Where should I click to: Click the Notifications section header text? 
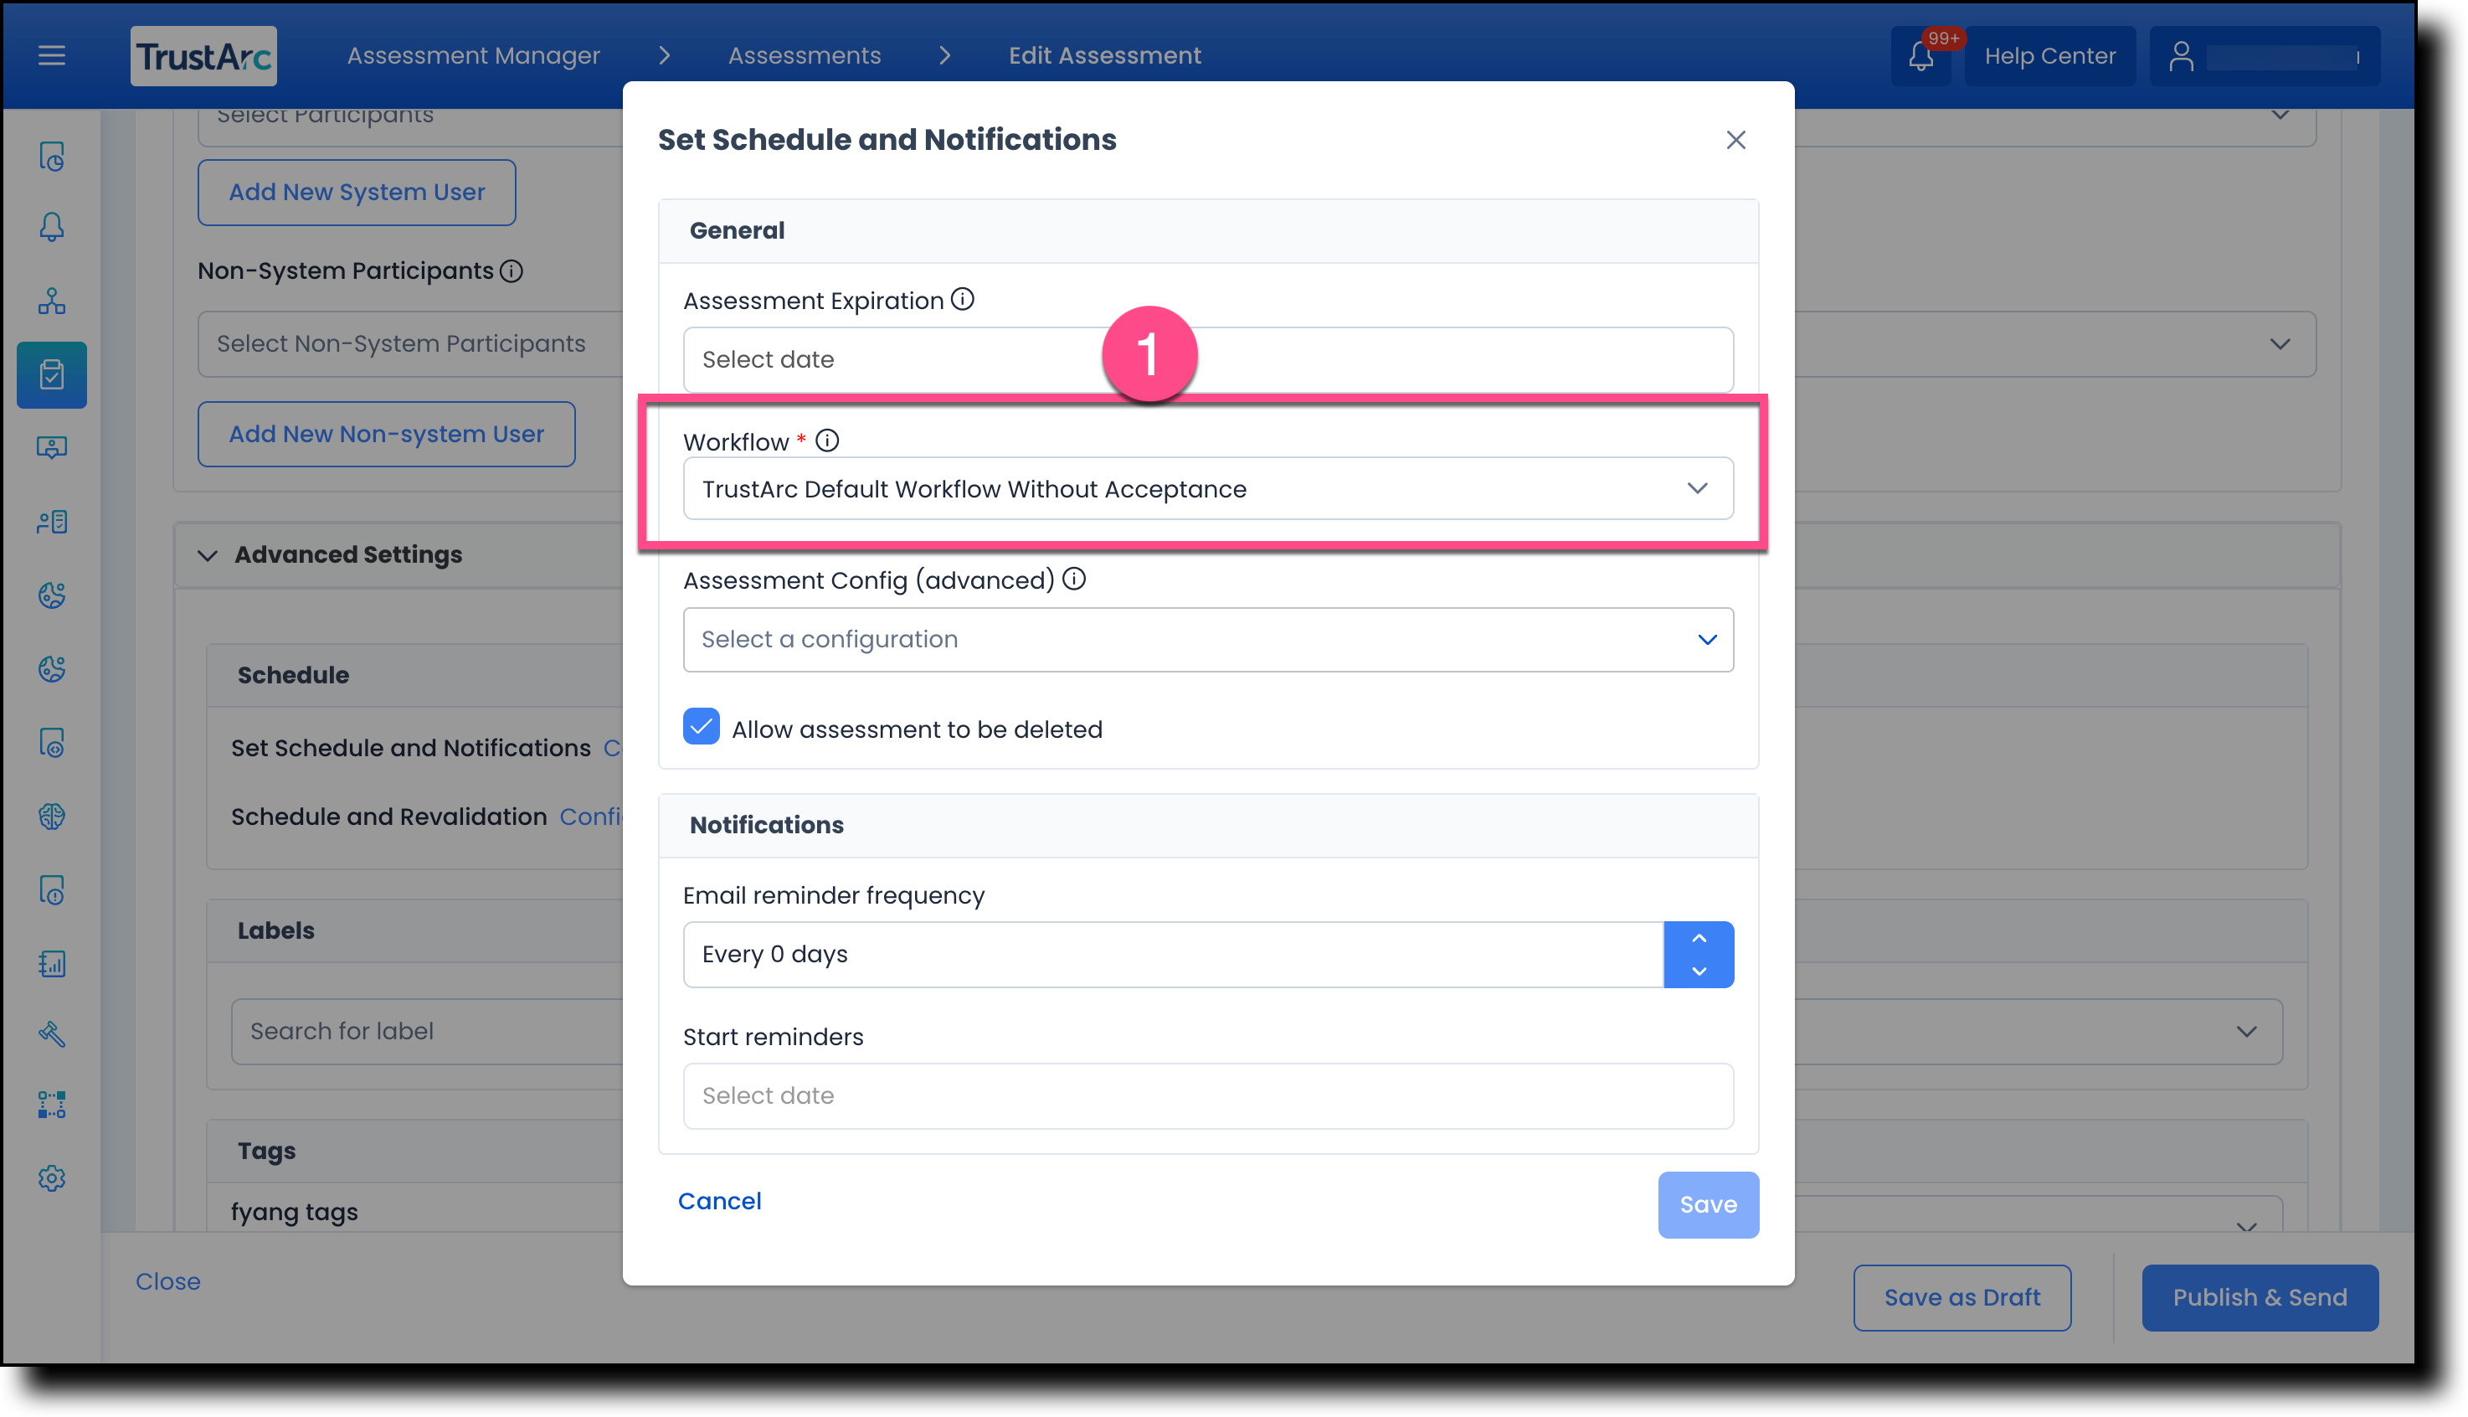[767, 825]
